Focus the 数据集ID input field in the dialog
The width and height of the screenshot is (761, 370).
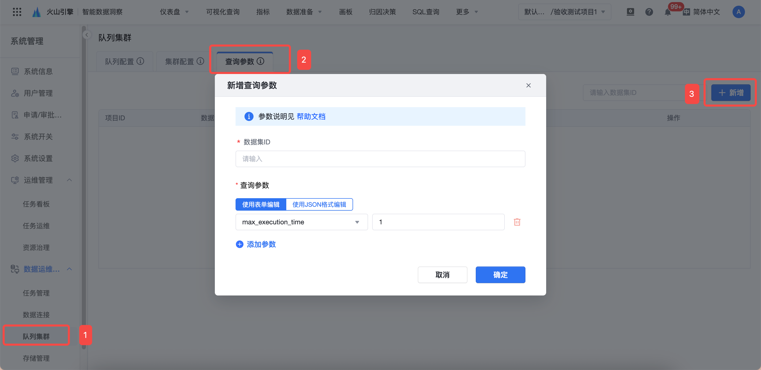coord(380,159)
